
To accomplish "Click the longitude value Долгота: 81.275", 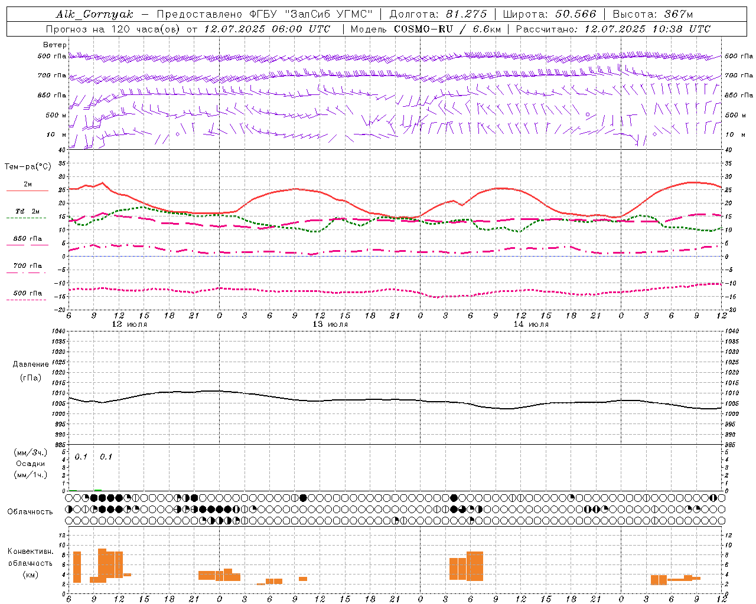I will (438, 14).
